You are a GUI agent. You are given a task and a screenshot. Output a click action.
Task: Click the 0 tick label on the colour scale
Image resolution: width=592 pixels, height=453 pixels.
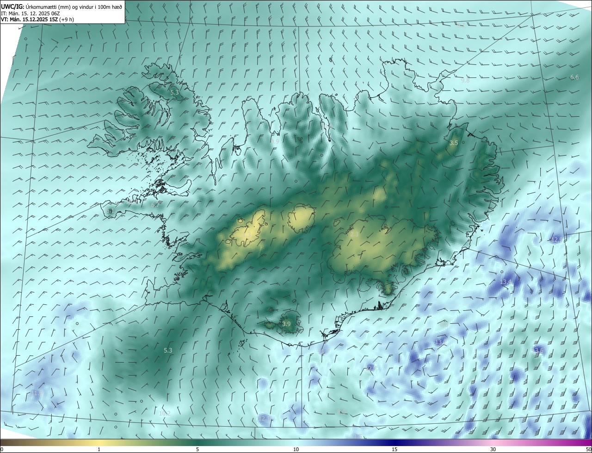[2, 449]
